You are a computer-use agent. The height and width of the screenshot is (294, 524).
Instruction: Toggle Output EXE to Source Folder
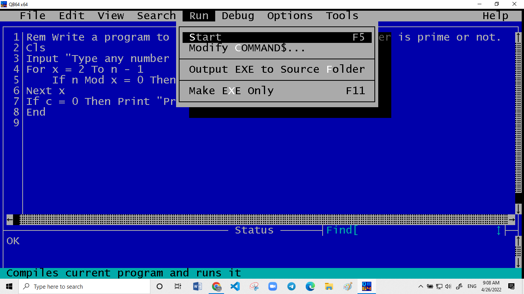click(277, 69)
